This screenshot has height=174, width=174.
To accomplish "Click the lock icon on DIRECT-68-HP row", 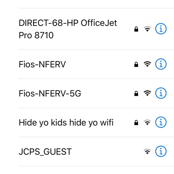I will point(136,29).
